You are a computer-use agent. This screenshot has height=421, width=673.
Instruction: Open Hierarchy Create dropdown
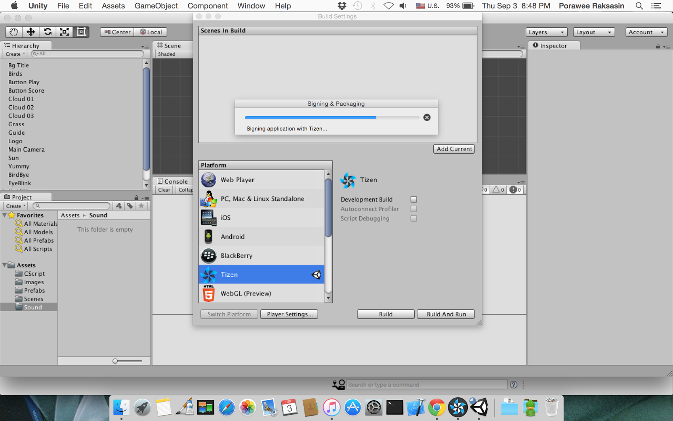pyautogui.click(x=15, y=54)
